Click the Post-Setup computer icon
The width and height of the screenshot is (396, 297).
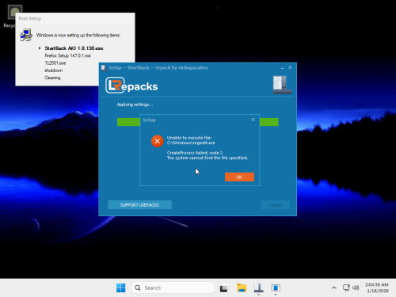pos(26,35)
